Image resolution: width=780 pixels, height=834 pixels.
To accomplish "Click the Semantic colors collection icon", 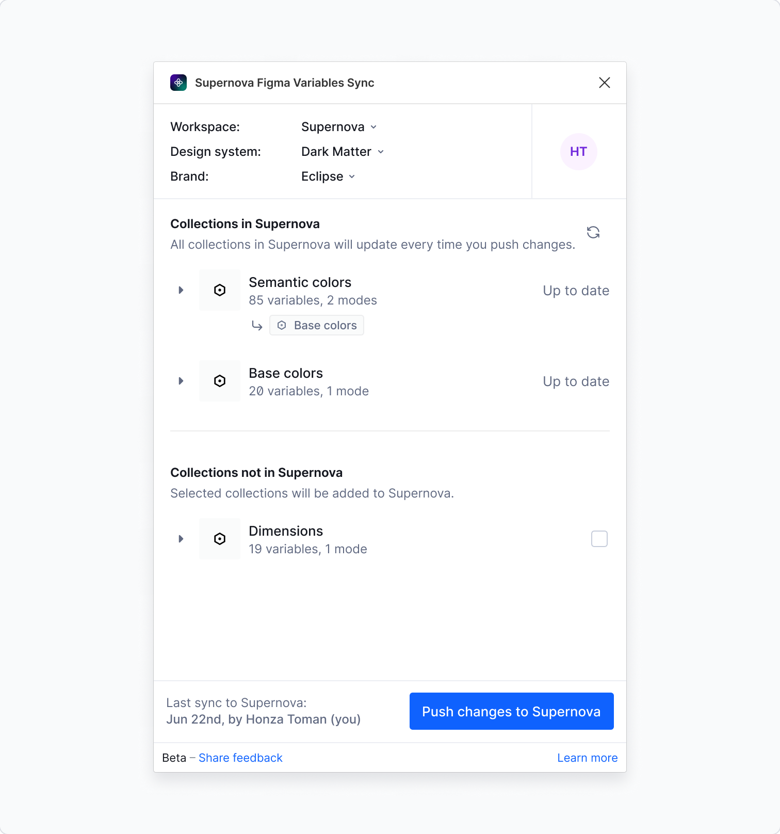I will click(x=220, y=290).
